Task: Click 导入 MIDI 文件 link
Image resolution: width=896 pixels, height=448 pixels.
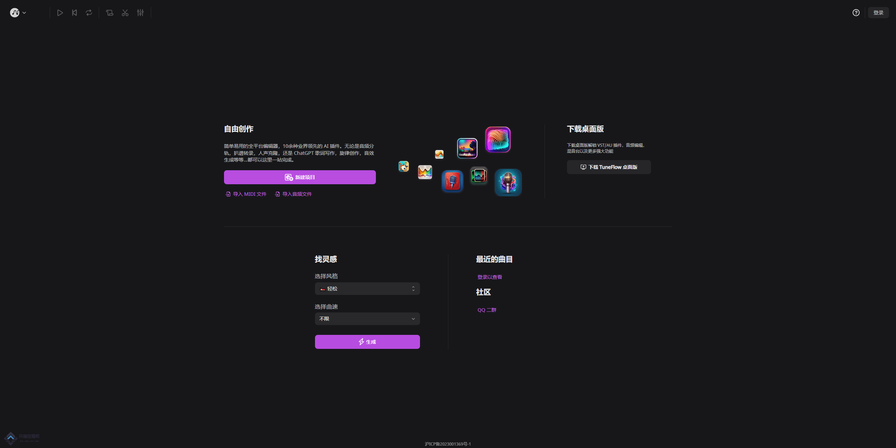Action: point(246,194)
